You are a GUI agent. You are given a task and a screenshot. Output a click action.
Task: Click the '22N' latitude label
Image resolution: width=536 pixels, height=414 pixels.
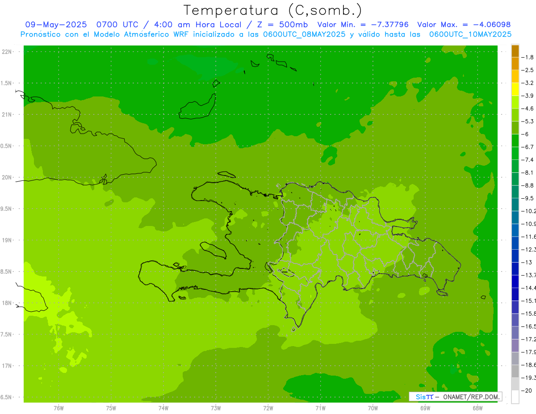click(x=7, y=52)
